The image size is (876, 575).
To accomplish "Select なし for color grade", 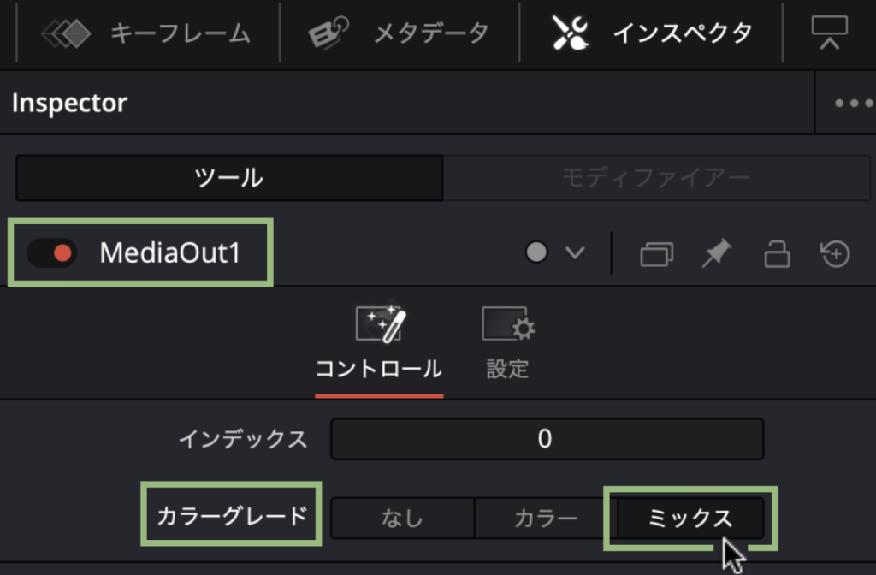I will click(402, 519).
